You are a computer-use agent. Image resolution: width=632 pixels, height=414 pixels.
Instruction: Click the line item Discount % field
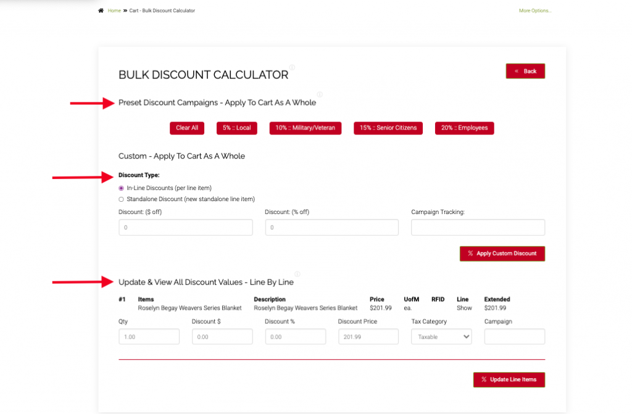point(296,337)
